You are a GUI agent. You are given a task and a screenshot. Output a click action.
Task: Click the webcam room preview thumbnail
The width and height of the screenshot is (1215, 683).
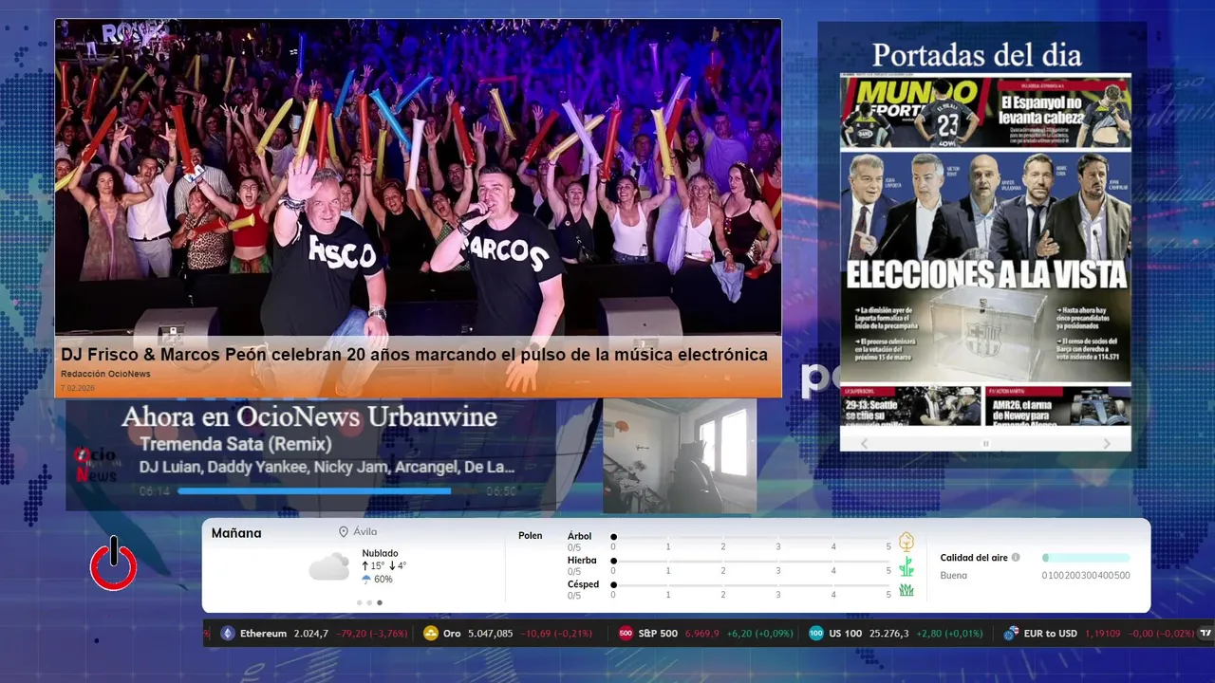680,455
